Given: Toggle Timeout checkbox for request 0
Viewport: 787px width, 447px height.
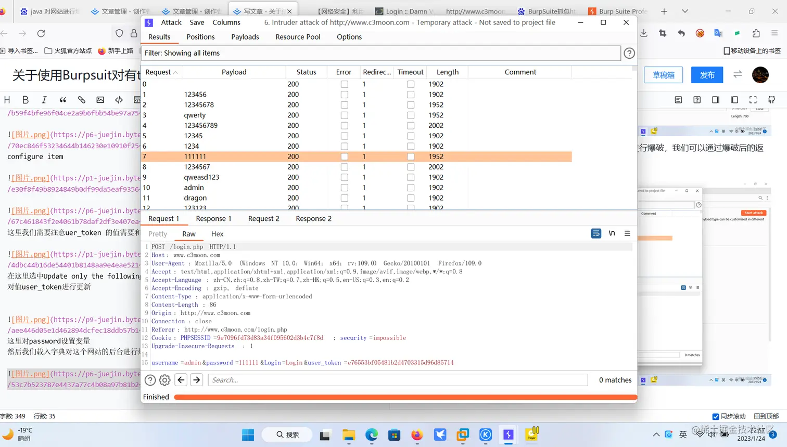Looking at the screenshot, I should [411, 84].
